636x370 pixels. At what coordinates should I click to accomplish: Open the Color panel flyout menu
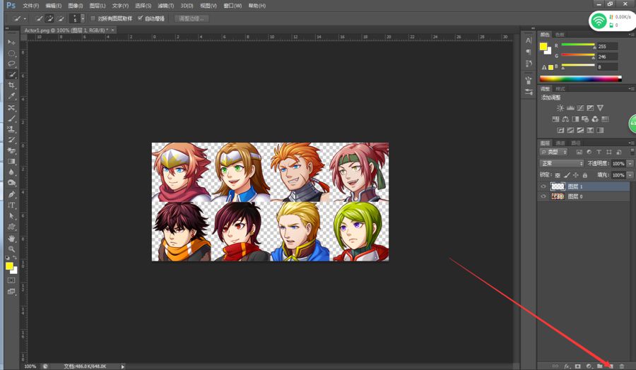coord(632,34)
